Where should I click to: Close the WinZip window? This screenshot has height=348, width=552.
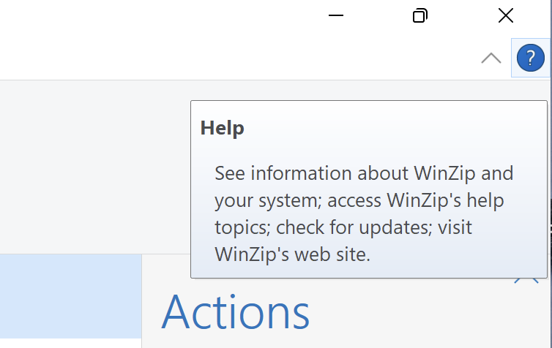click(506, 15)
